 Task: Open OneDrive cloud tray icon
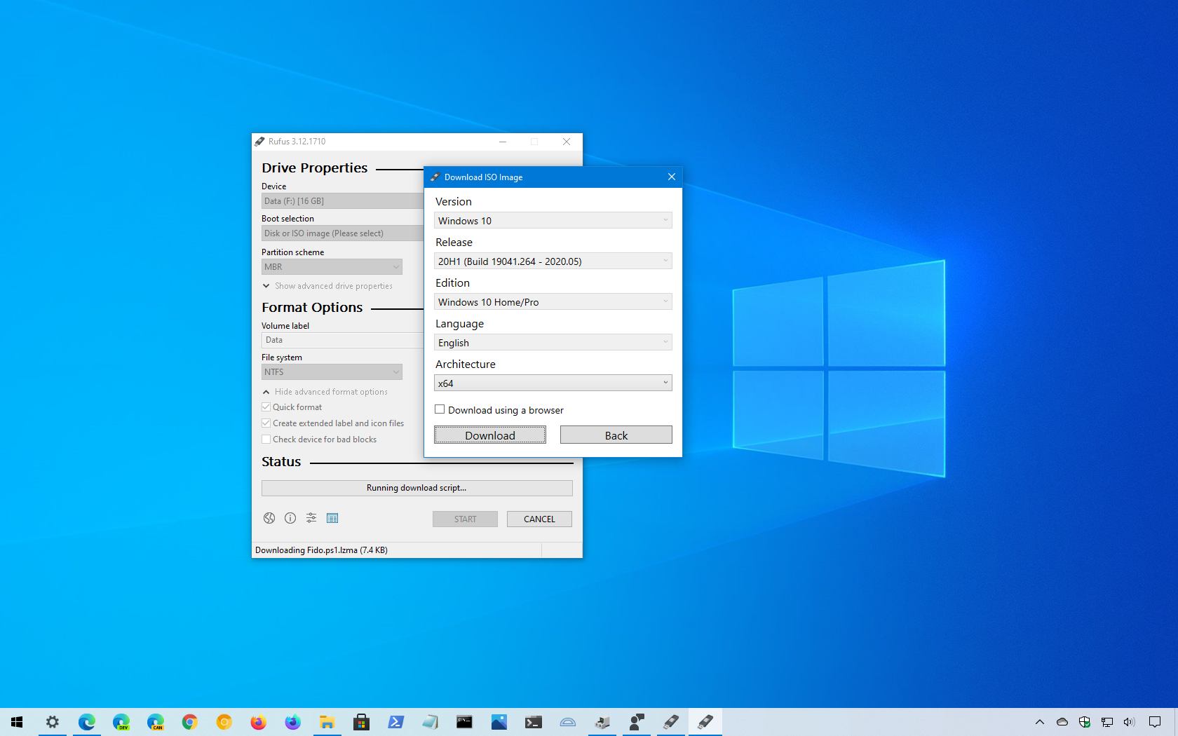(x=1062, y=722)
